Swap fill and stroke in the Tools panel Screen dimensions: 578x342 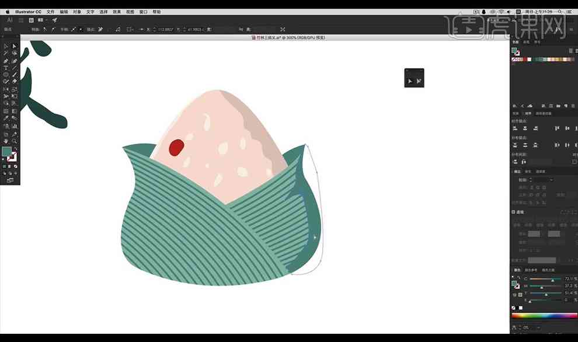click(16, 148)
